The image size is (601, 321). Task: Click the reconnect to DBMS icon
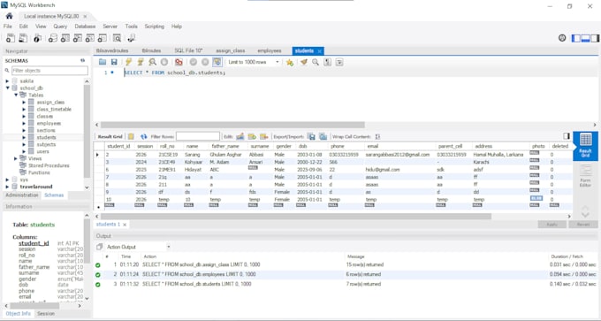pyautogui.click(x=132, y=38)
